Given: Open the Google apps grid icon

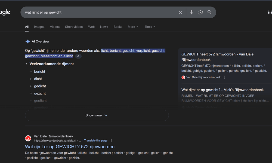Looking at the screenshot, I should [269, 12].
